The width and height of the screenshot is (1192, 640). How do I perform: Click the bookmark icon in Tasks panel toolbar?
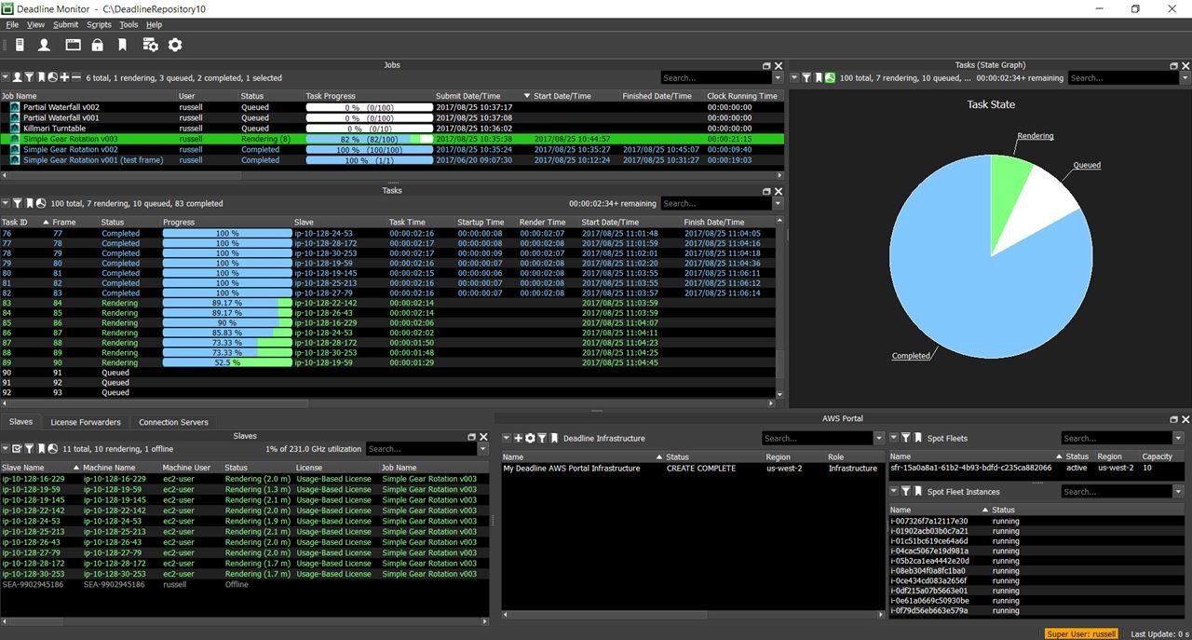[x=29, y=203]
